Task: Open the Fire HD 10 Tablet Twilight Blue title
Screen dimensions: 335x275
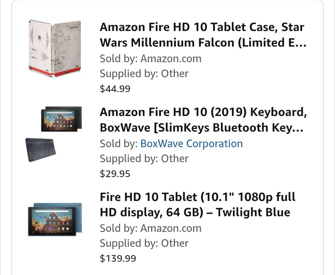Action: coord(198,205)
